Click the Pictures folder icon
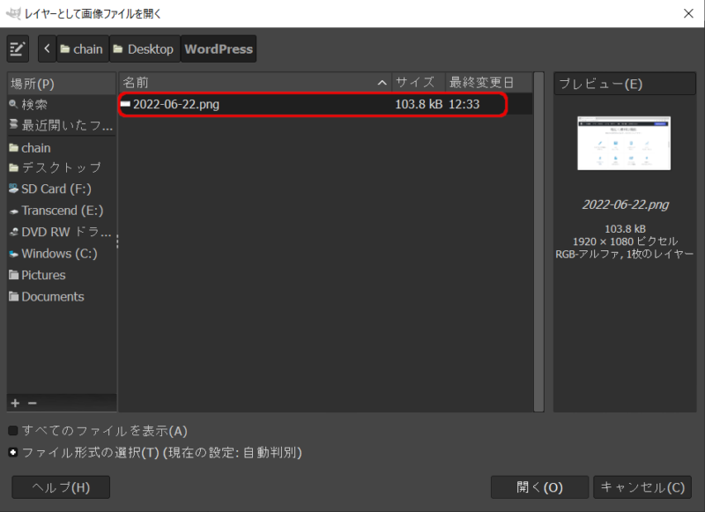Image resolution: width=705 pixels, height=512 pixels. pyautogui.click(x=13, y=275)
